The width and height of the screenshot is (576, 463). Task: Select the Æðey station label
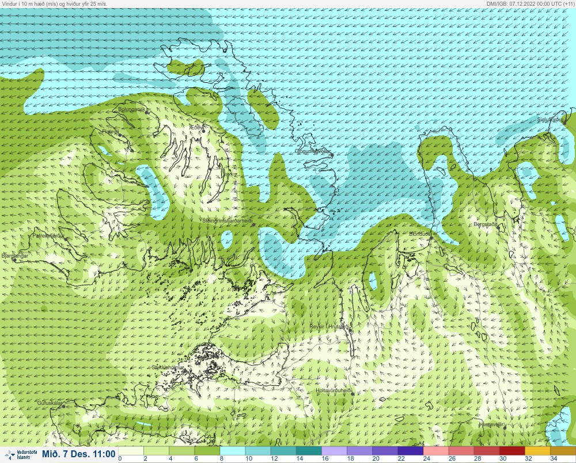(x=195, y=127)
